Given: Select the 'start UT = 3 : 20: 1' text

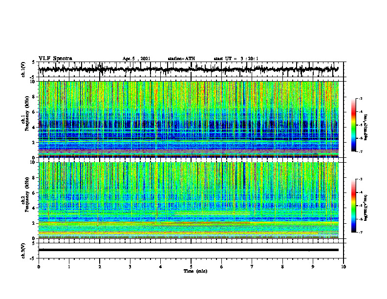Looking at the screenshot, I should (236, 59).
